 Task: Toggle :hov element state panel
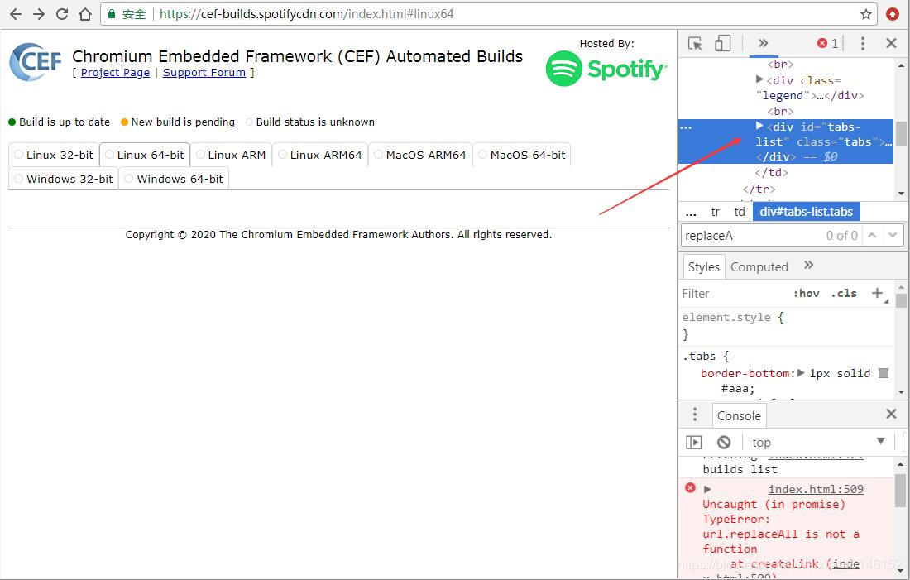[806, 294]
